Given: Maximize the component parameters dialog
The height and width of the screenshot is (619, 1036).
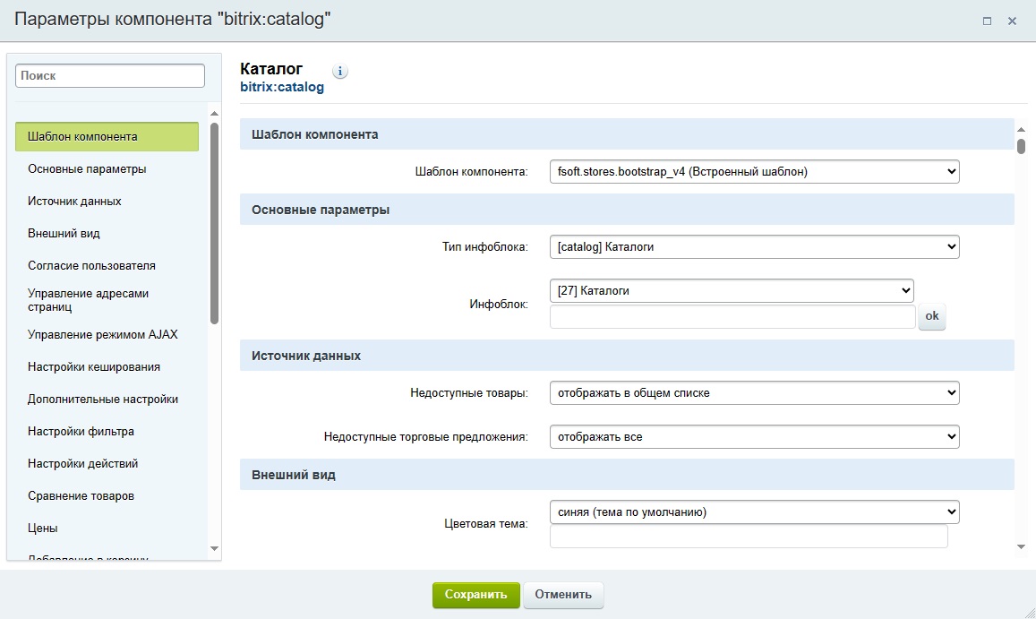Looking at the screenshot, I should click(x=987, y=21).
